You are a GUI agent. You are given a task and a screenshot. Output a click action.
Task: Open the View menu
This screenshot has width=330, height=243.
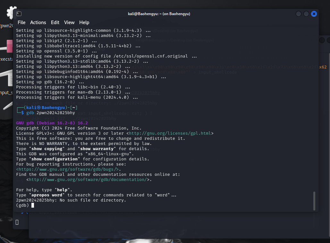(69, 22)
